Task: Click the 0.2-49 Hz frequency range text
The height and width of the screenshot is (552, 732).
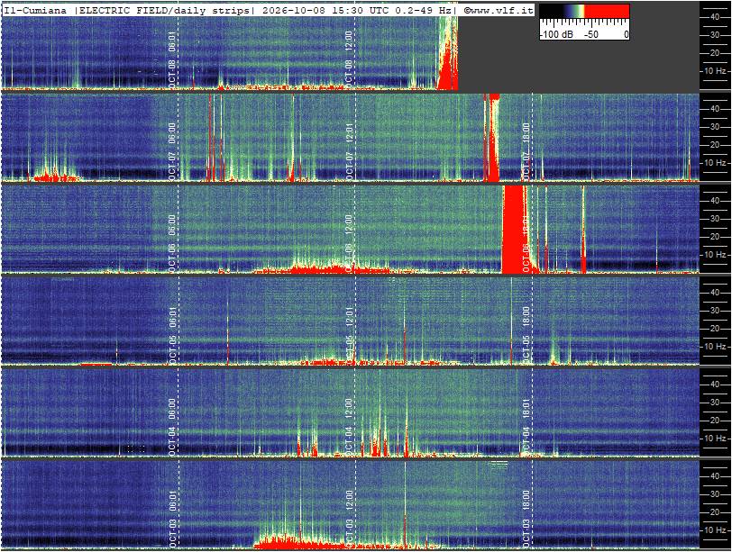Action: coord(424,10)
